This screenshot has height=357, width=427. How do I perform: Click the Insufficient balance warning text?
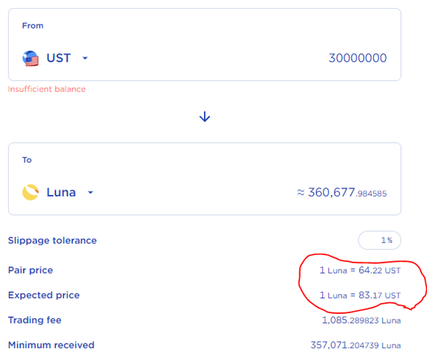point(47,89)
